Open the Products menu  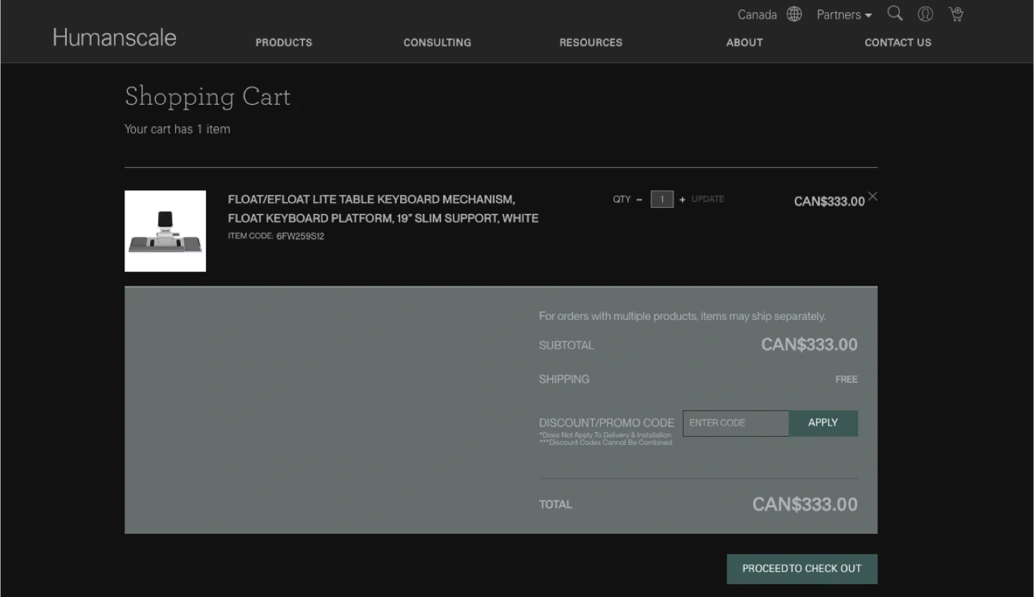(284, 42)
